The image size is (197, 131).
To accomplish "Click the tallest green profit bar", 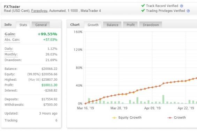I will coord(163,99).
